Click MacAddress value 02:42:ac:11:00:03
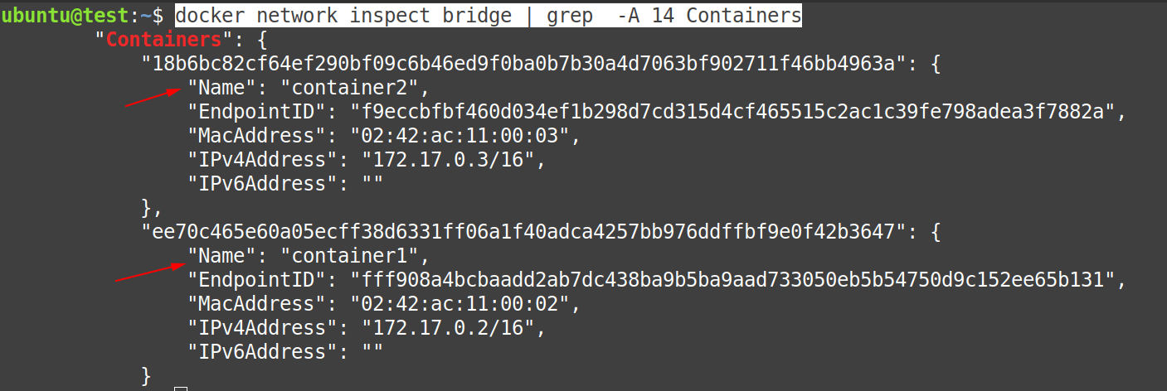This screenshot has width=1167, height=391. click(461, 135)
